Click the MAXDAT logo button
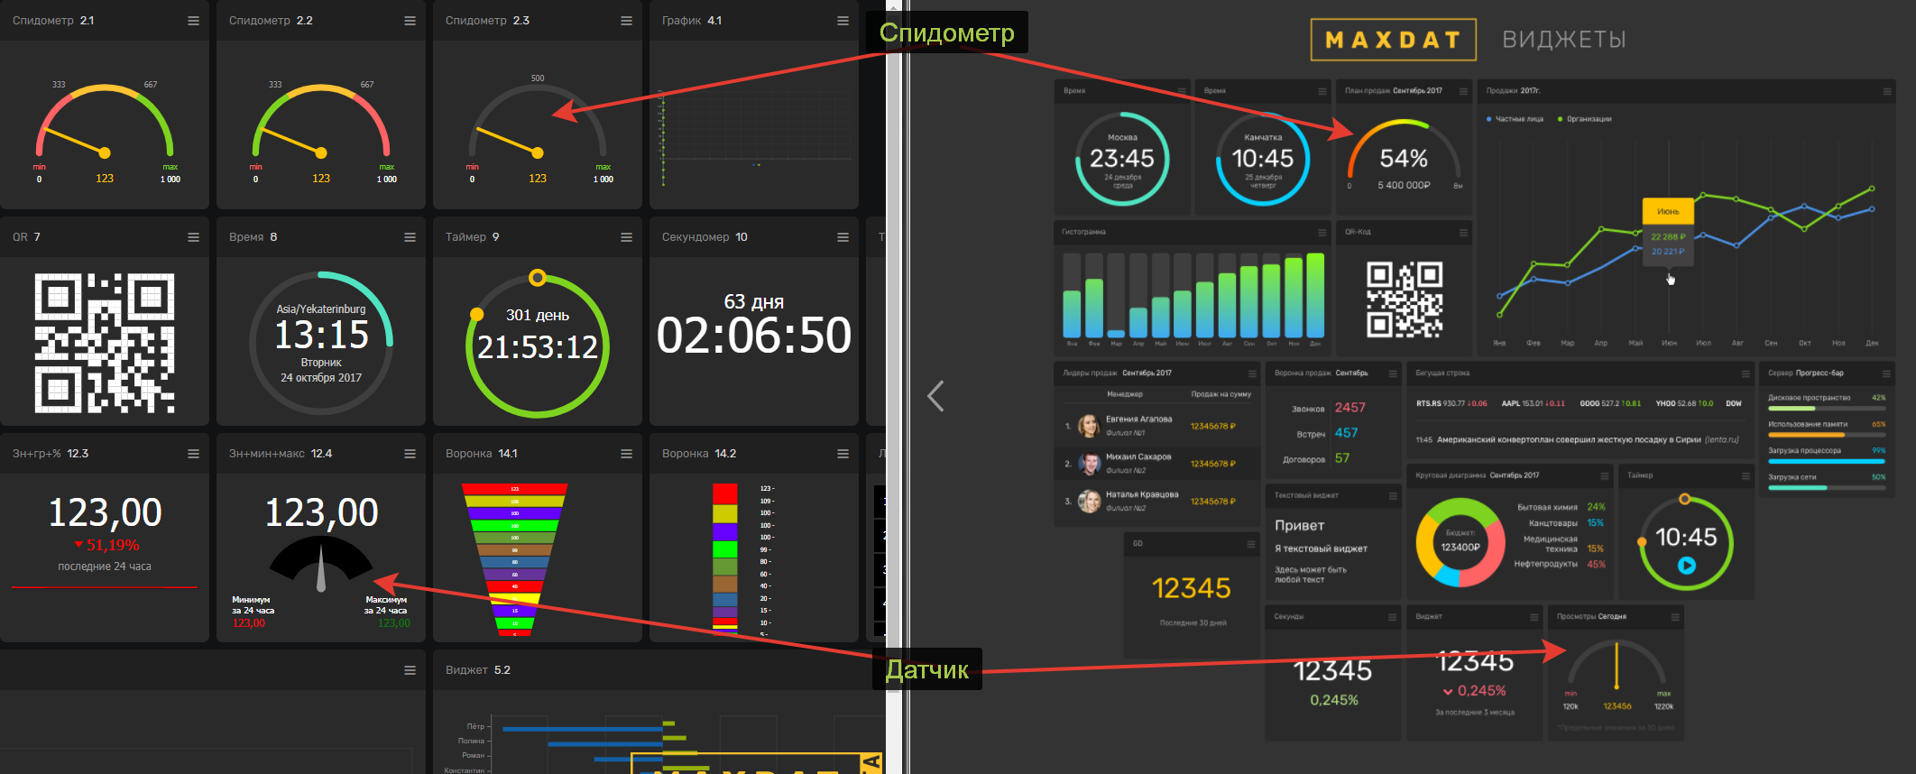The width and height of the screenshot is (1916, 774). coord(1393,40)
